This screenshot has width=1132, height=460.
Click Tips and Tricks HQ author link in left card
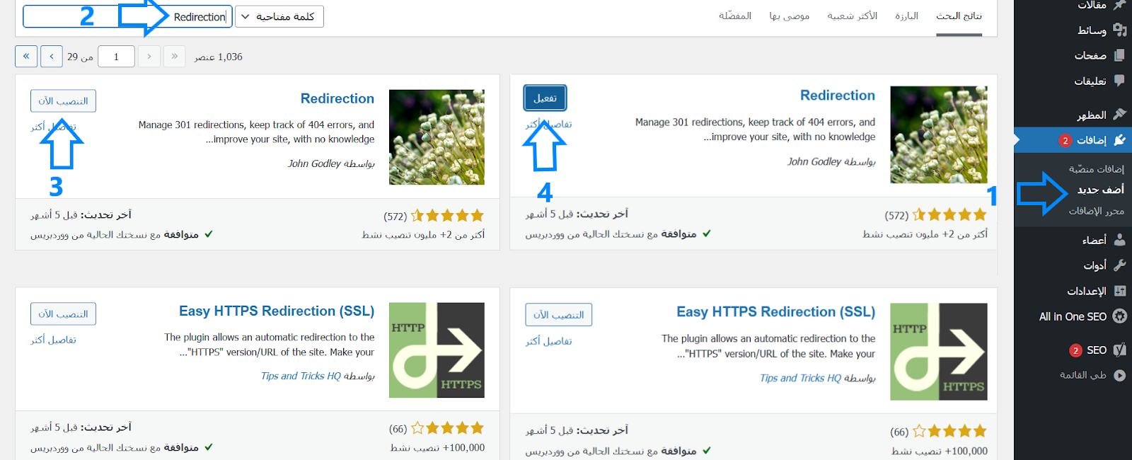coord(301,376)
